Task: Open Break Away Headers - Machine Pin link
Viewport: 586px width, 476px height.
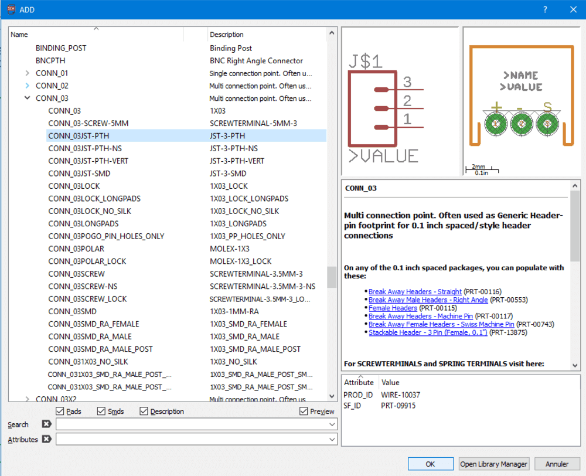Action: tap(420, 317)
